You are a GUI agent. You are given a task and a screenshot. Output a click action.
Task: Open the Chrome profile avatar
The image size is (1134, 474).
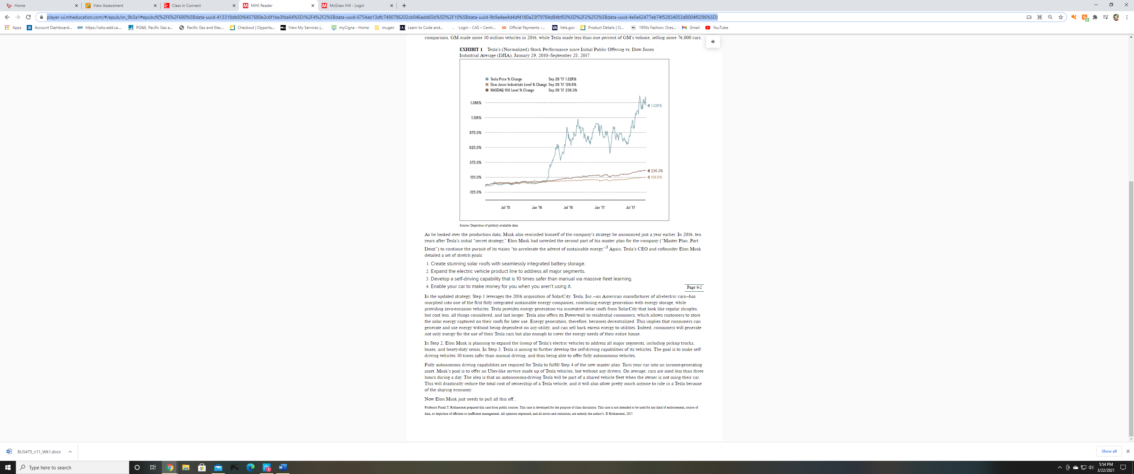point(1116,17)
